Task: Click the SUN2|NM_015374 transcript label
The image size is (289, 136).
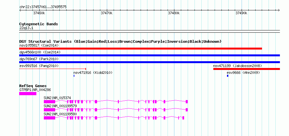Action: tap(57, 98)
